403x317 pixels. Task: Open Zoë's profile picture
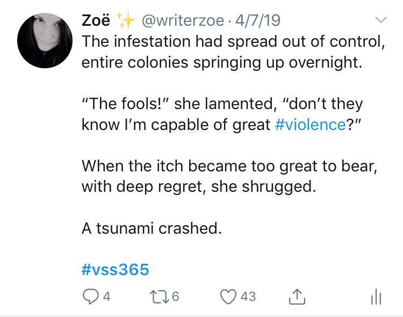coord(45,41)
